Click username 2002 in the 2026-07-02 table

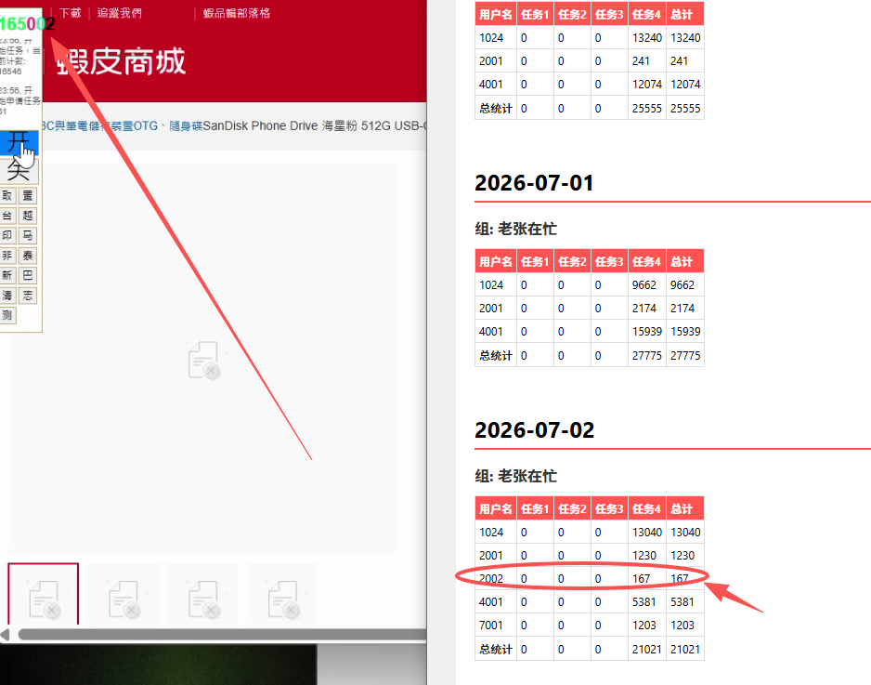click(x=491, y=579)
